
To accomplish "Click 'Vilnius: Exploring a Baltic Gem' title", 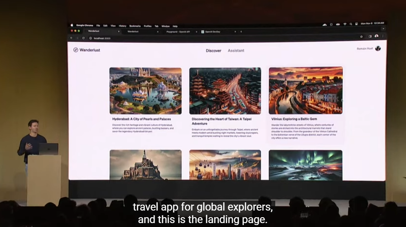I will [294, 119].
